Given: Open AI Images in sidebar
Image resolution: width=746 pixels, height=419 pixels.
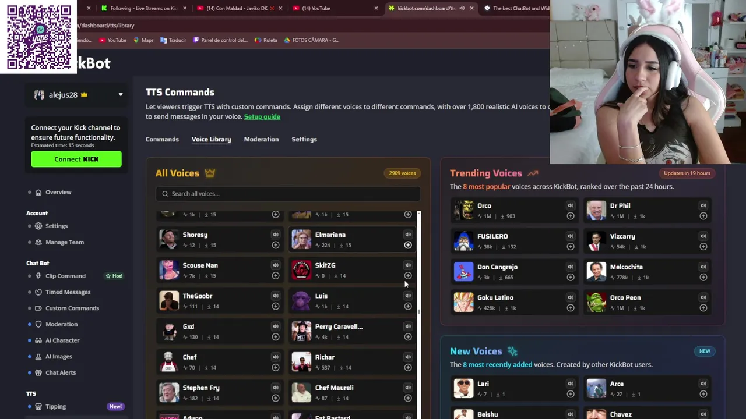Looking at the screenshot, I should 59,356.
